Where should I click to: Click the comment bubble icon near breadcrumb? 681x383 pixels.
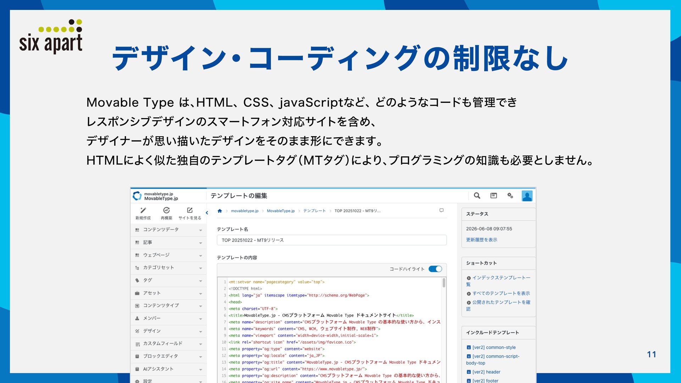[x=442, y=210]
